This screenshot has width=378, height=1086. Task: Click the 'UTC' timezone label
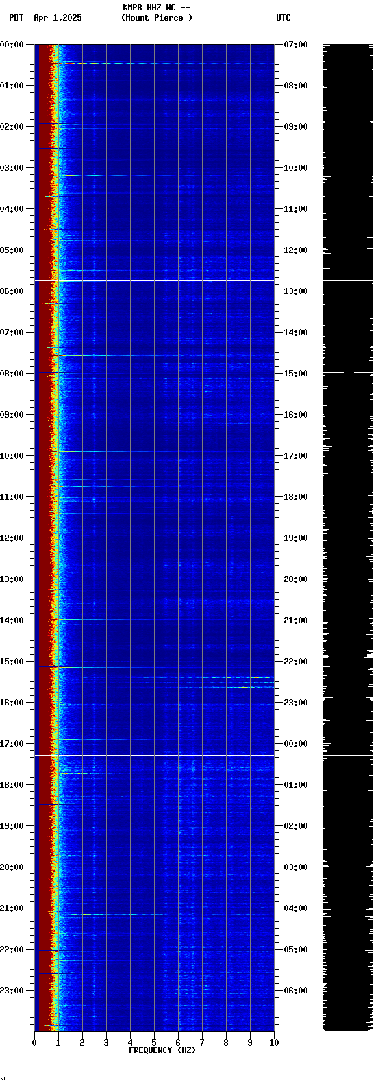coord(283,18)
